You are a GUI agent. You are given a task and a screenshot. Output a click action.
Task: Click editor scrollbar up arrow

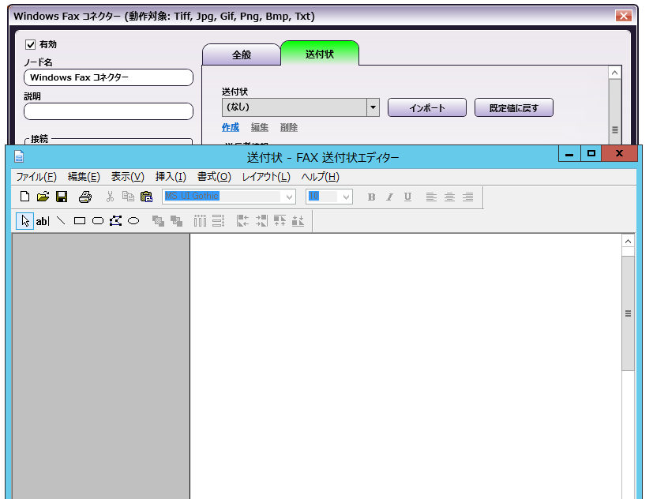tap(628, 241)
